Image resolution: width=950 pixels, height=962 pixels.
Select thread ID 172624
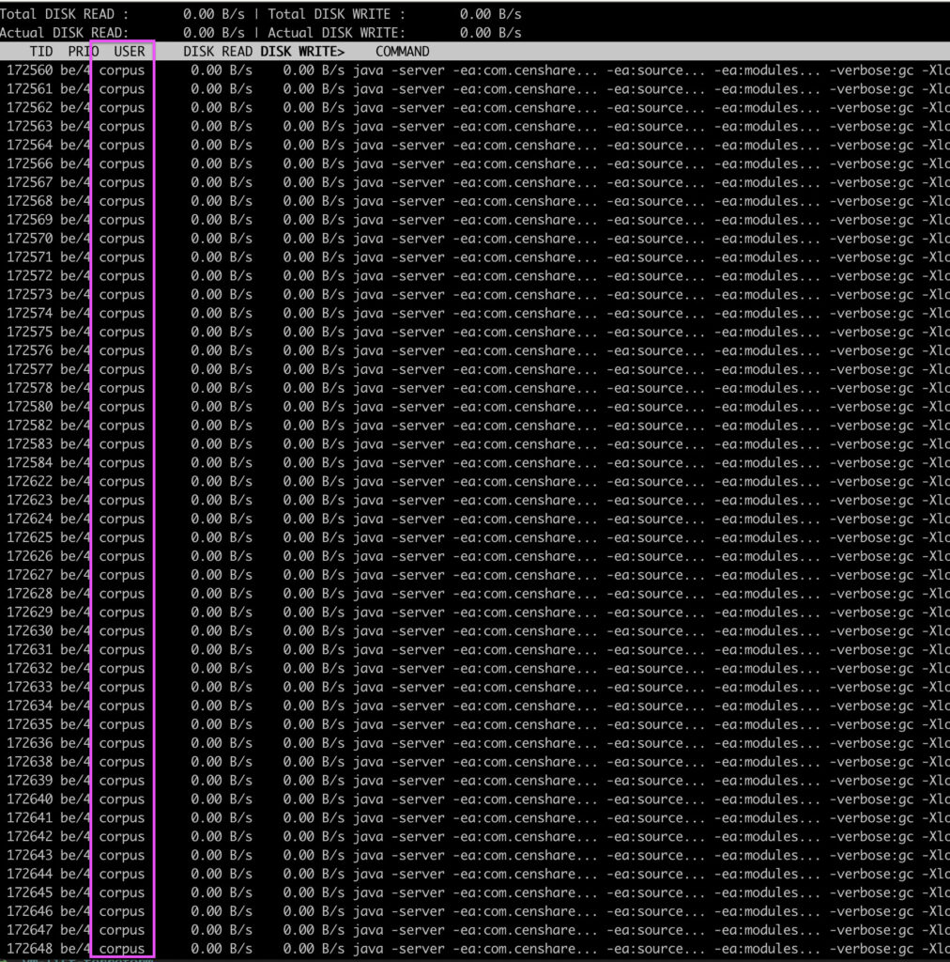pyautogui.click(x=30, y=519)
